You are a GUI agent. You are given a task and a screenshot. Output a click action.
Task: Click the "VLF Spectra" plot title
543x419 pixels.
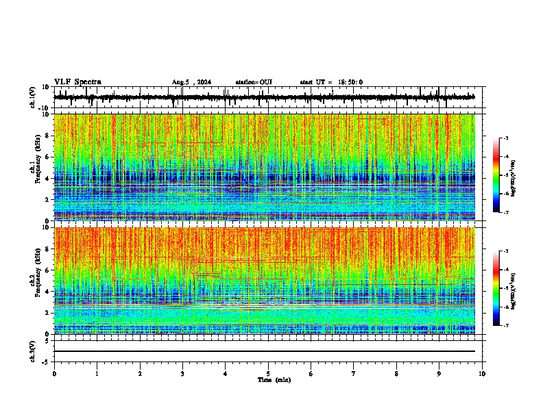[77, 82]
